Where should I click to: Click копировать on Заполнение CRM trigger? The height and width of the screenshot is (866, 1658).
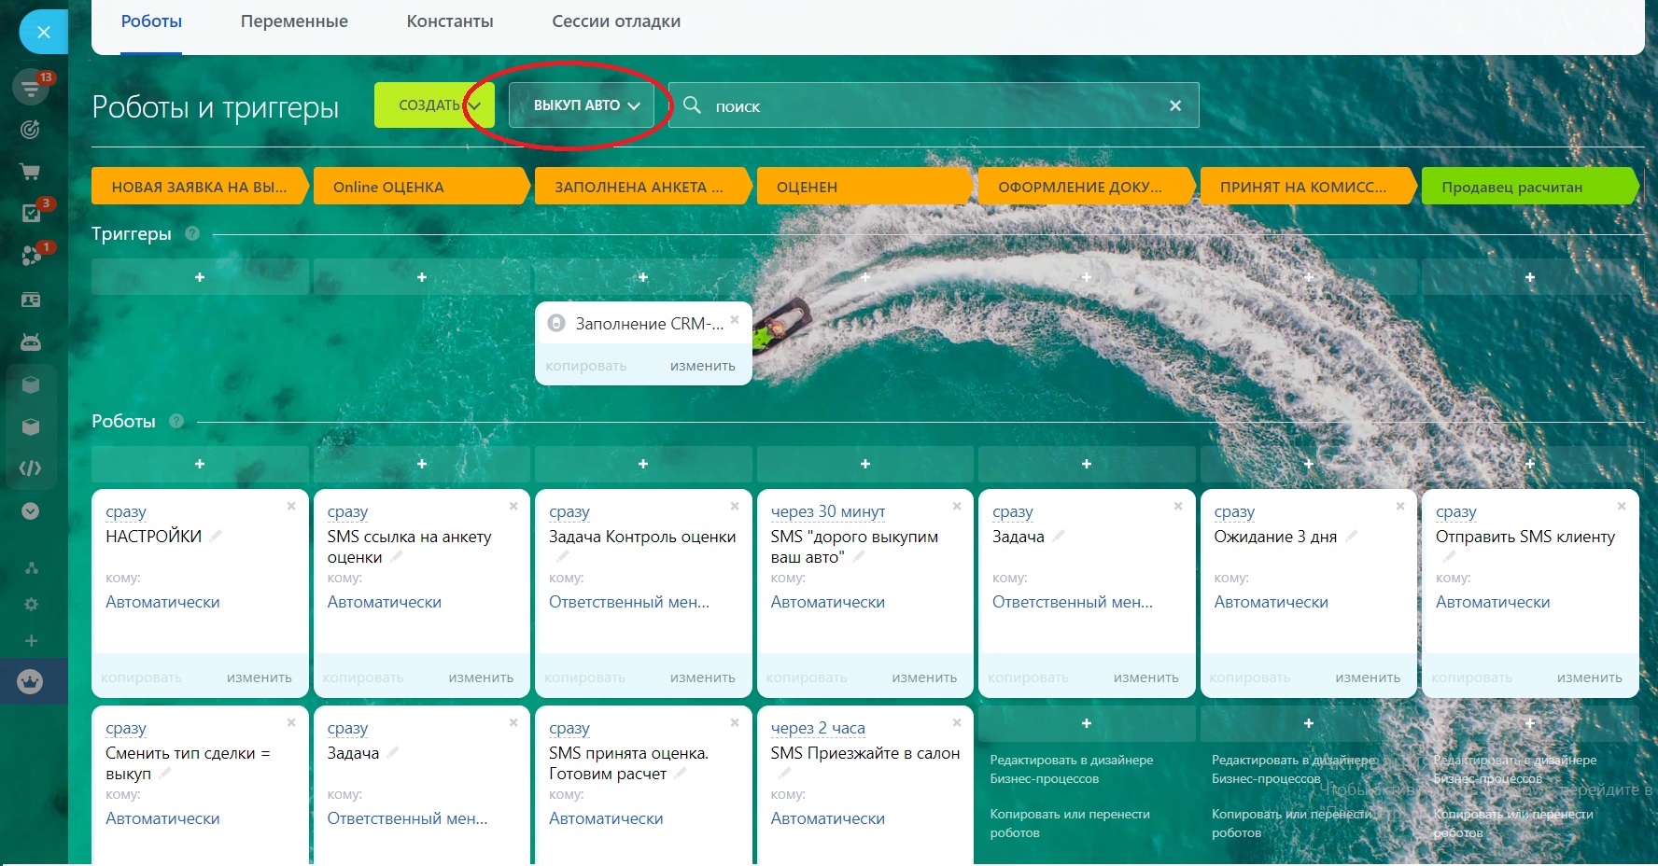coord(586,366)
